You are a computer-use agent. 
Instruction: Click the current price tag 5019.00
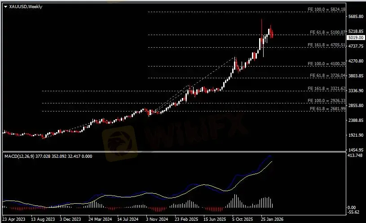point(356,37)
